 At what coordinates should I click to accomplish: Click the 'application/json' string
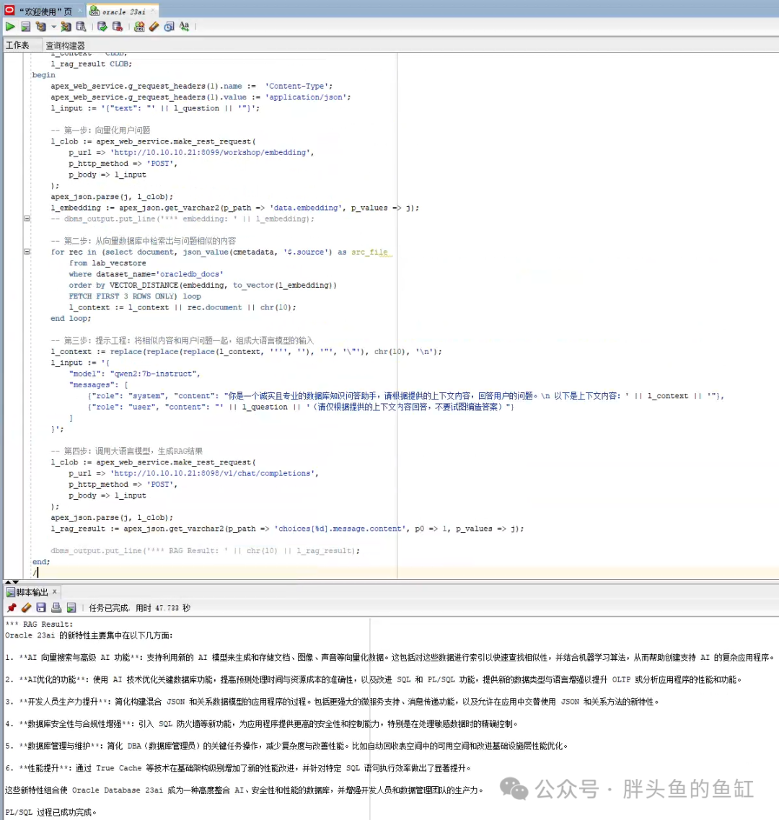tap(306, 97)
